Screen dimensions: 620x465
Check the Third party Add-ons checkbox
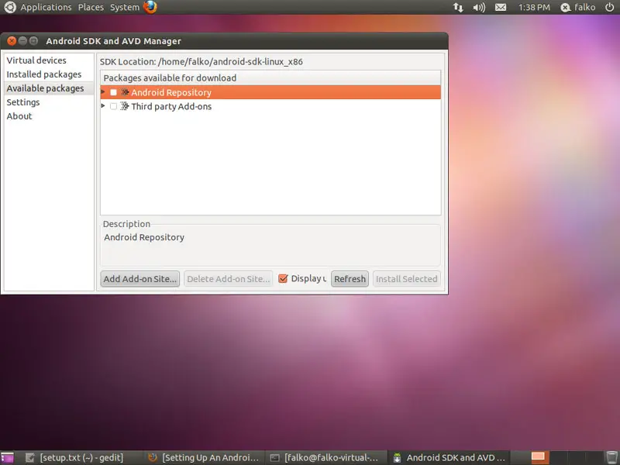point(113,106)
